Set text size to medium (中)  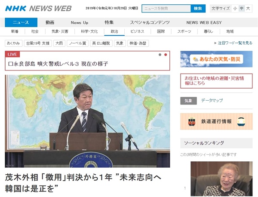[x=241, y=8]
